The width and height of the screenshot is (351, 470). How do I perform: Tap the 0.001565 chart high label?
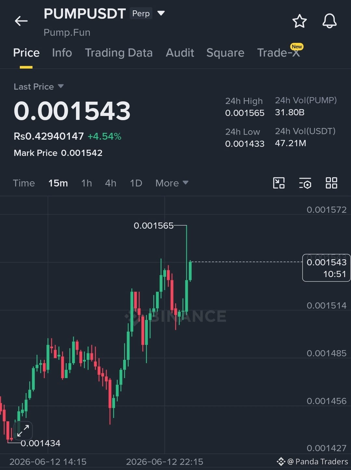coord(154,225)
